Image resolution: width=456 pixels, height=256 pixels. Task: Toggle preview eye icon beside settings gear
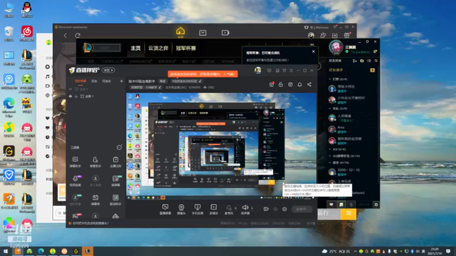coord(275,209)
